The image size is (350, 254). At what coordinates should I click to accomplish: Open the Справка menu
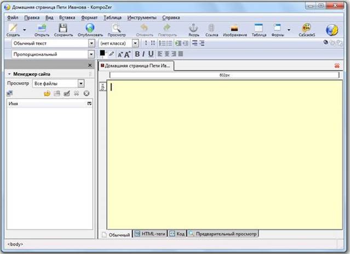click(x=171, y=18)
